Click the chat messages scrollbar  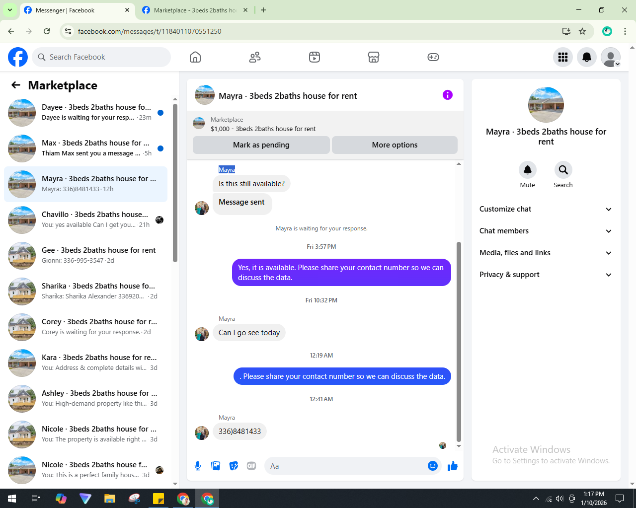pyautogui.click(x=459, y=342)
